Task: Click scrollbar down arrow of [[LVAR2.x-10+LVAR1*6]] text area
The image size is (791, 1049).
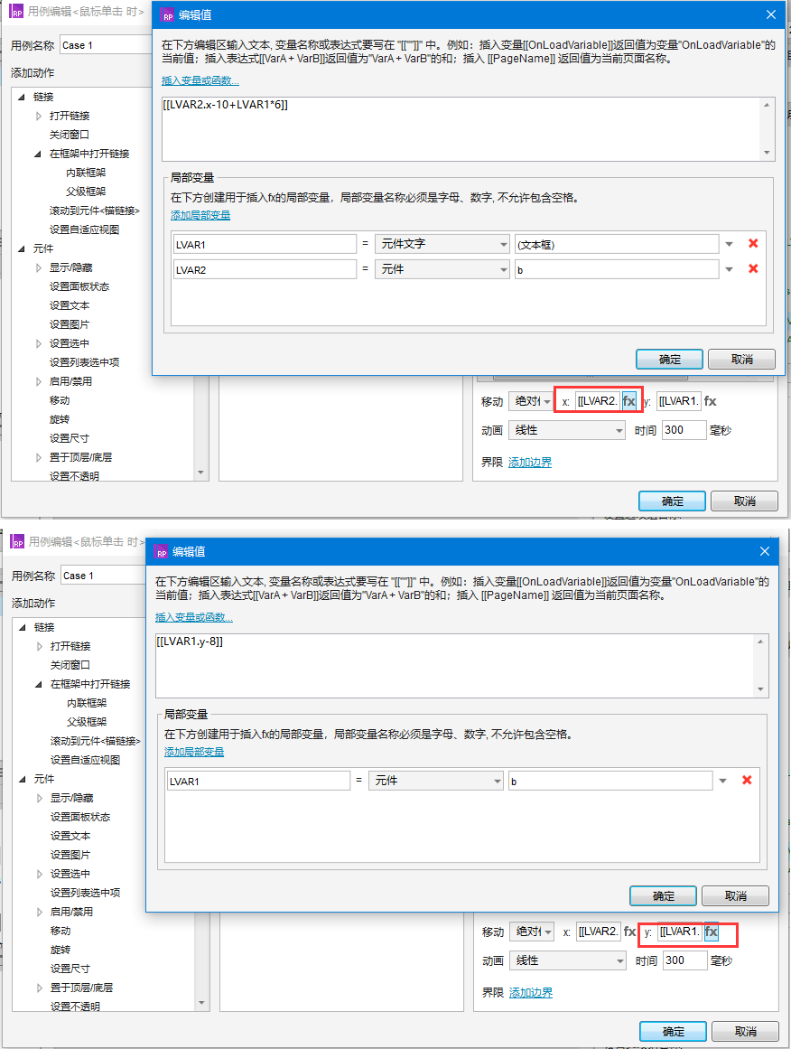Action: [767, 153]
